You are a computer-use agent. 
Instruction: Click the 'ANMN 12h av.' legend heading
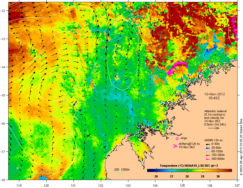214,140
